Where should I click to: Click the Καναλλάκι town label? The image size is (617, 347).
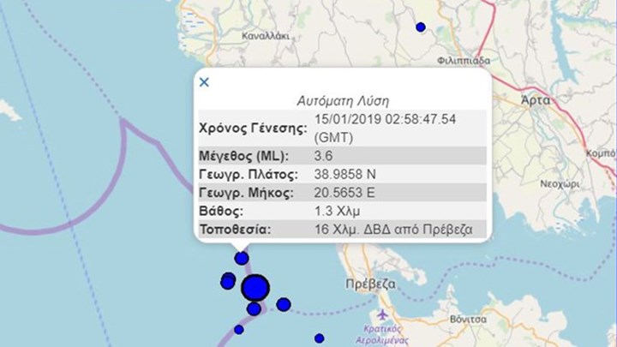pyautogui.click(x=266, y=36)
